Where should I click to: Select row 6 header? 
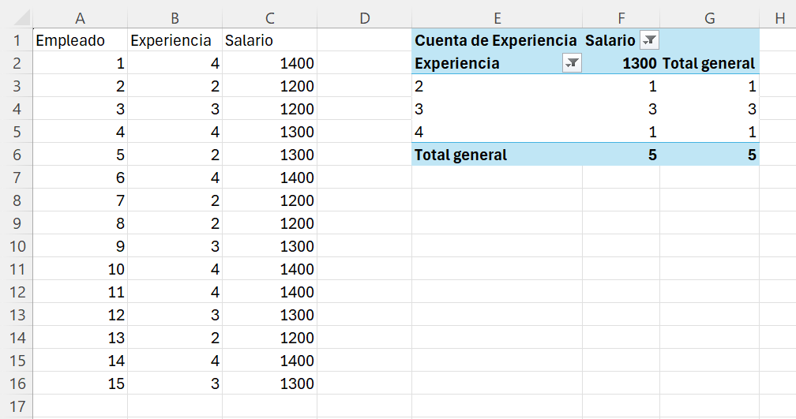17,155
